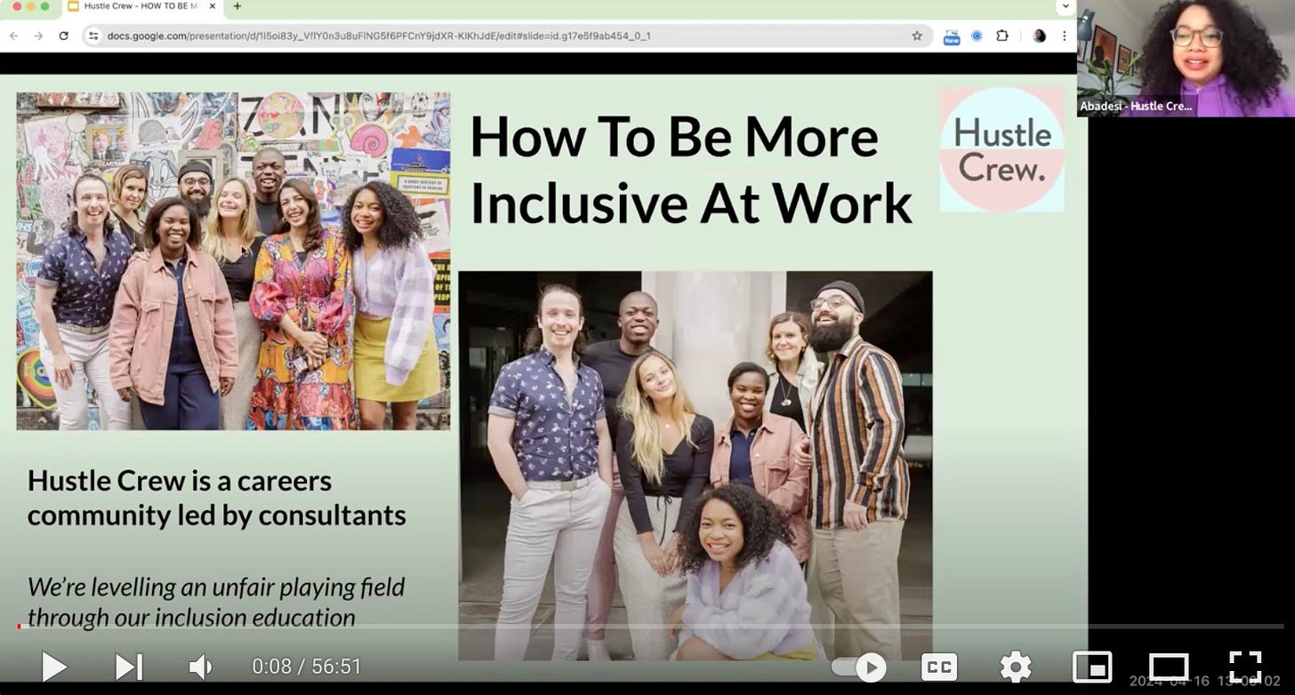Viewport: 1295px width, 695px height.
Task: Click the Hustle Crew logo on slide
Action: (1002, 149)
